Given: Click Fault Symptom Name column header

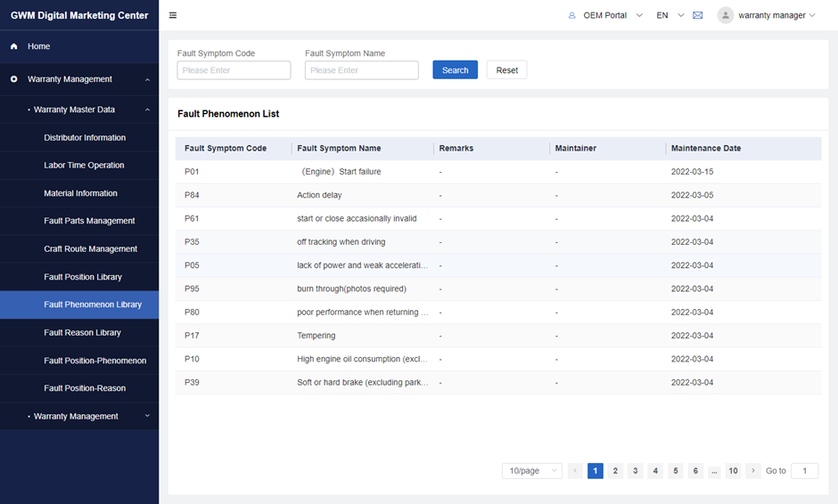Looking at the screenshot, I should (x=339, y=149).
